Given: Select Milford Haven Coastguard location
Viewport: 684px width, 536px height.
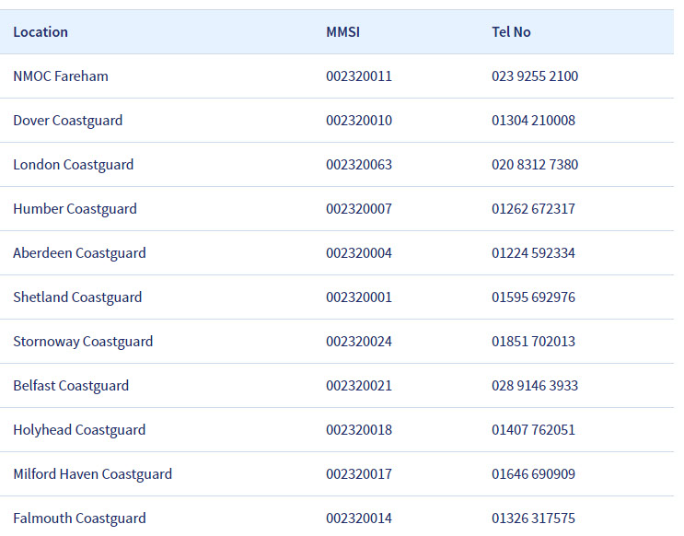Looking at the screenshot, I should coord(92,474).
